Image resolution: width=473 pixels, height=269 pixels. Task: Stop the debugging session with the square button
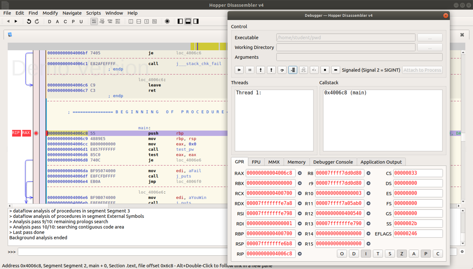tap(325, 70)
